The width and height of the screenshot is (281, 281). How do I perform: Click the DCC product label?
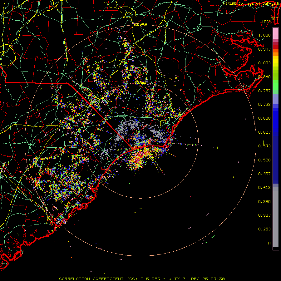click(274, 19)
